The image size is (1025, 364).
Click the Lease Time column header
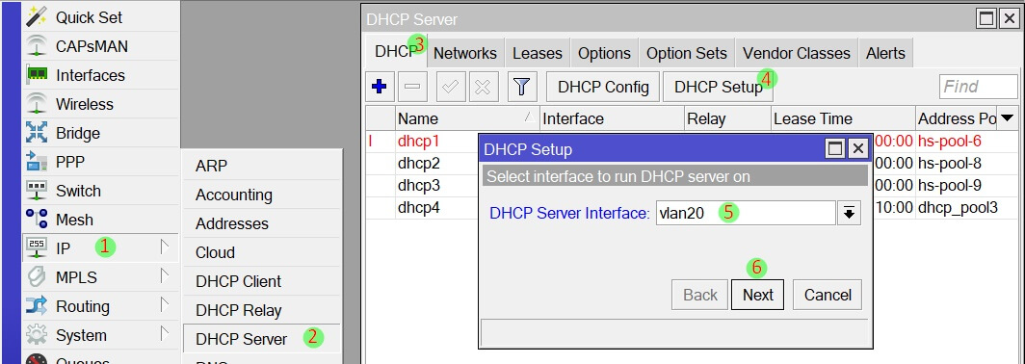(x=843, y=118)
